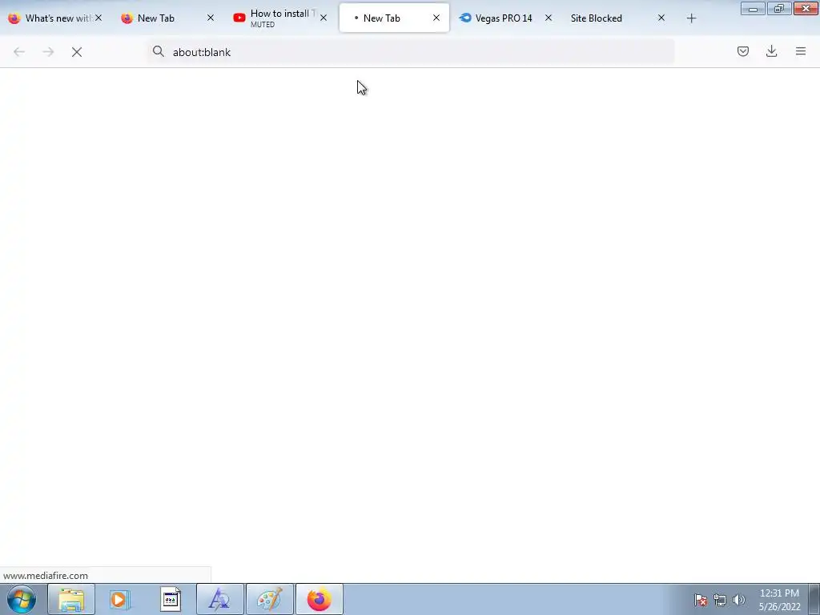Close the active New Tab tab
This screenshot has width=820, height=615.
pyautogui.click(x=436, y=18)
